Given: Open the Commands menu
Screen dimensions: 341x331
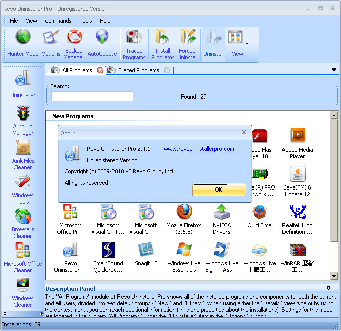Looking at the screenshot, I should [58, 21].
